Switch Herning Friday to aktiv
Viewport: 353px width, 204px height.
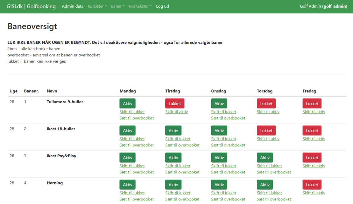pos(314,193)
